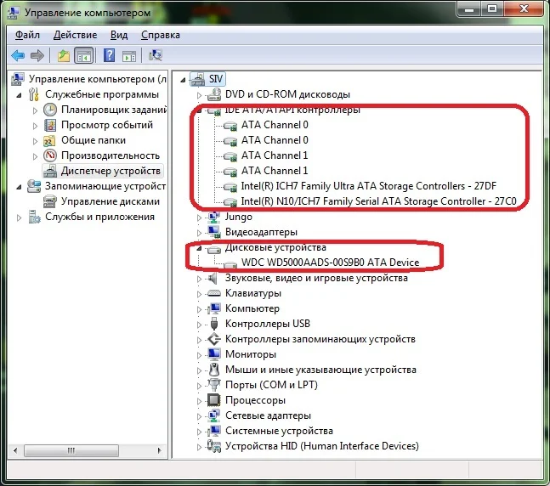Viewport: 550px width, 486px height.
Task: Select the SIV computer name label
Action: tap(216, 79)
